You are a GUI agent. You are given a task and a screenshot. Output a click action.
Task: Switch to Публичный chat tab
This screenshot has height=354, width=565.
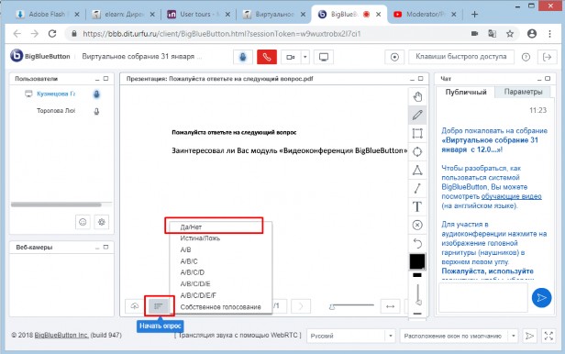tap(466, 92)
